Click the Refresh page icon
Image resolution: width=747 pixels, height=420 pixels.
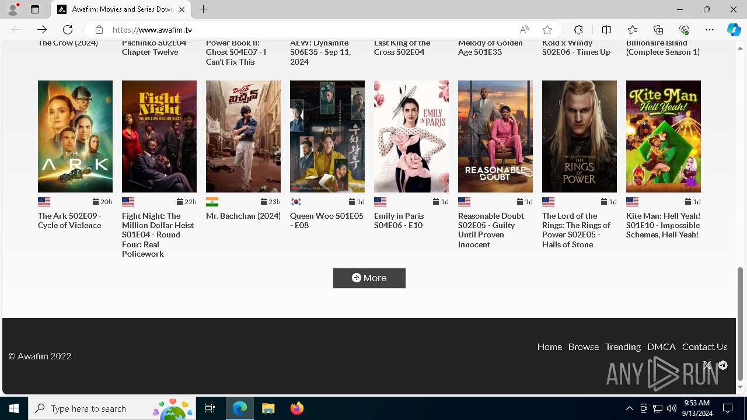68,30
